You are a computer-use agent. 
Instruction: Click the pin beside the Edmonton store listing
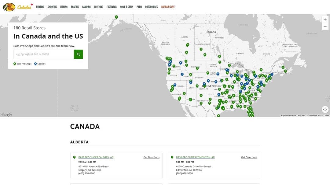172,157
